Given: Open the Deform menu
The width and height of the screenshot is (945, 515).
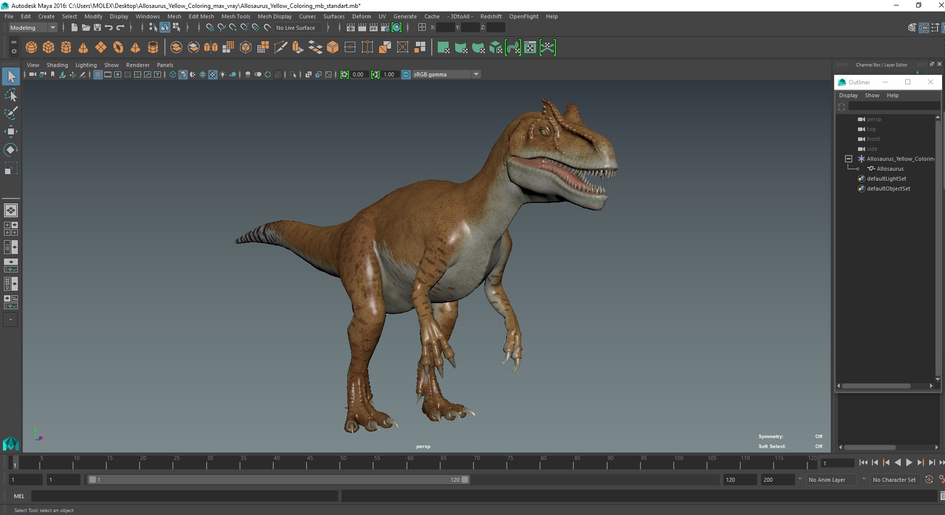Looking at the screenshot, I should pos(361,16).
